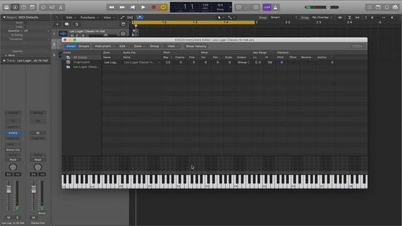Open the List Editors icon
402x226 pixels.
click(369, 7)
